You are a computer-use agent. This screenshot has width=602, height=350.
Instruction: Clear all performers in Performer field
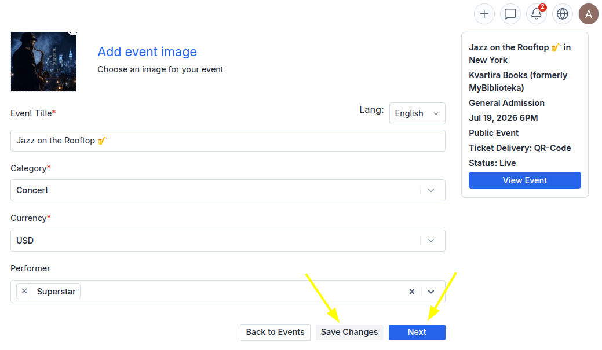click(x=411, y=292)
